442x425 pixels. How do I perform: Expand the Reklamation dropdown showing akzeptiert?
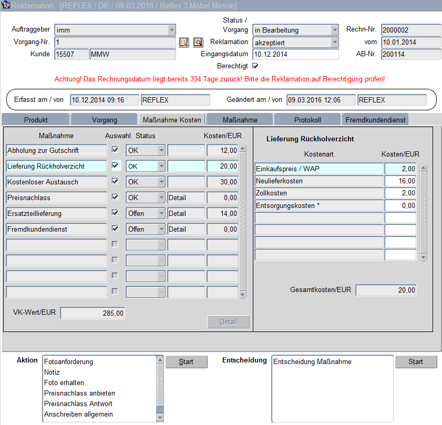[334, 43]
